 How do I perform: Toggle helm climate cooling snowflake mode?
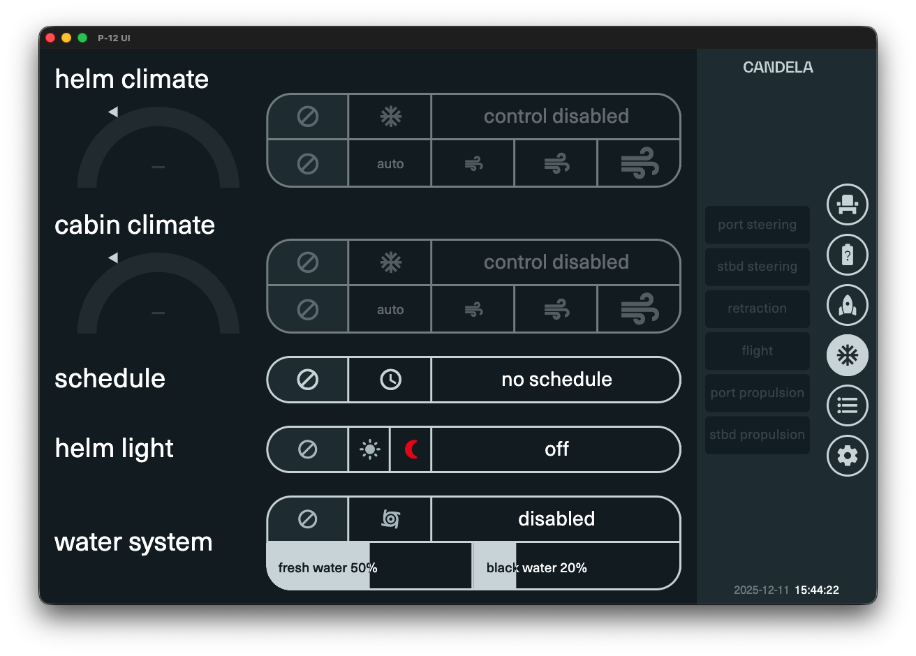coord(390,116)
